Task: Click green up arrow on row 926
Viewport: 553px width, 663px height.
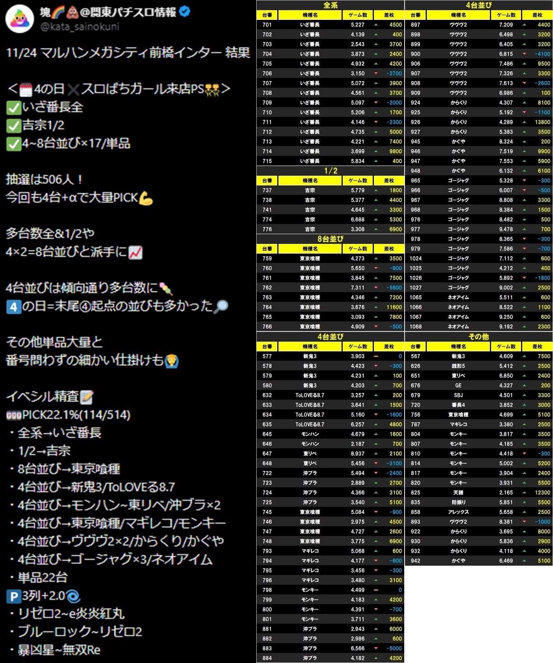Action: (524, 122)
